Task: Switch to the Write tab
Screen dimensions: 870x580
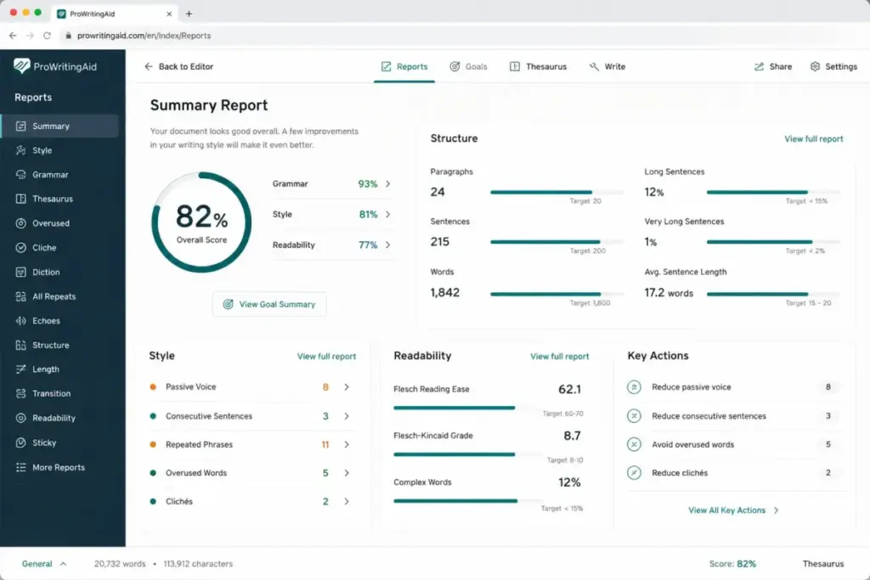Action: [x=607, y=66]
